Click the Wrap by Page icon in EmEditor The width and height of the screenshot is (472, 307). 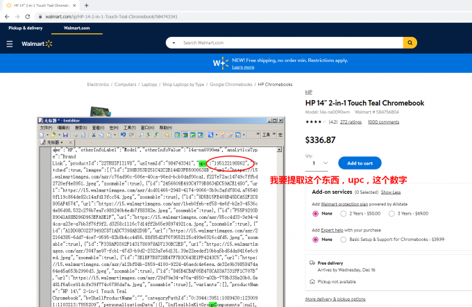(x=201, y=135)
